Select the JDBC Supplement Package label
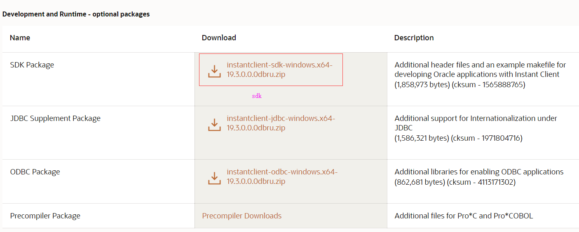Viewport: 579px width, 232px height. click(55, 118)
